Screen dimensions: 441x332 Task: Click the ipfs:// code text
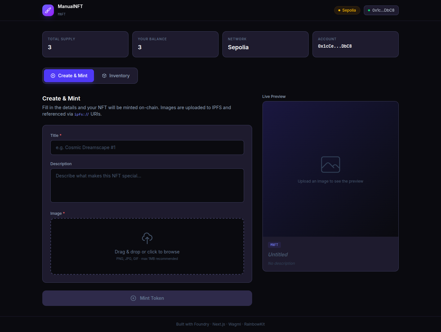tap(82, 114)
